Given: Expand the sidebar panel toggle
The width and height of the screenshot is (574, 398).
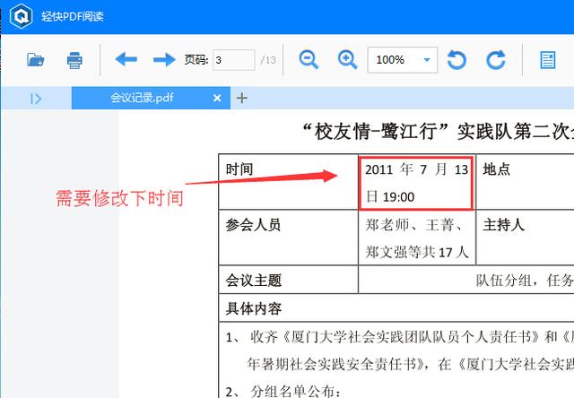Looking at the screenshot, I should (36, 99).
